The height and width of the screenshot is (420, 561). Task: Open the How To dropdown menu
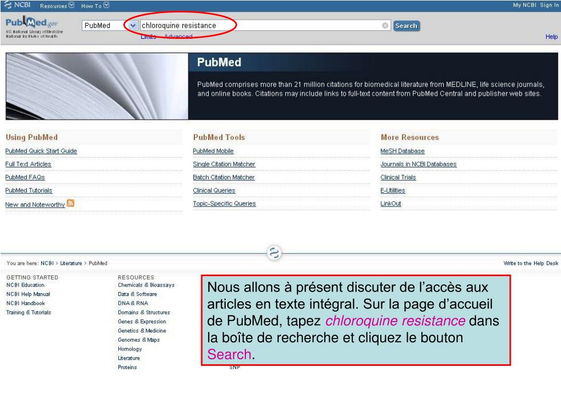pyautogui.click(x=95, y=5)
